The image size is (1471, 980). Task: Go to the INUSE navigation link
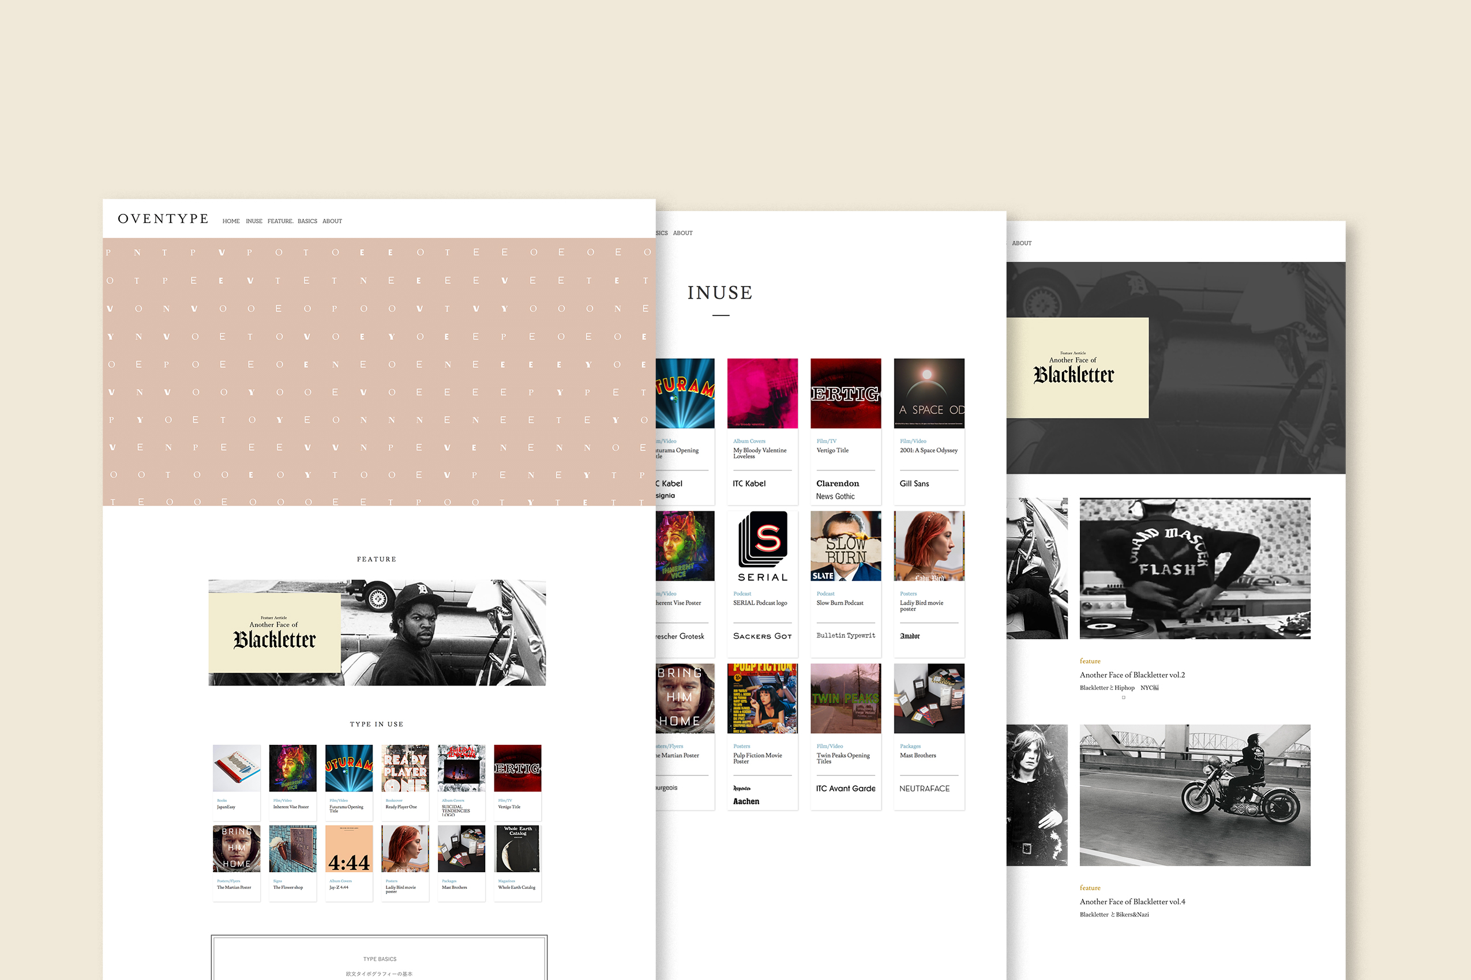coord(254,221)
